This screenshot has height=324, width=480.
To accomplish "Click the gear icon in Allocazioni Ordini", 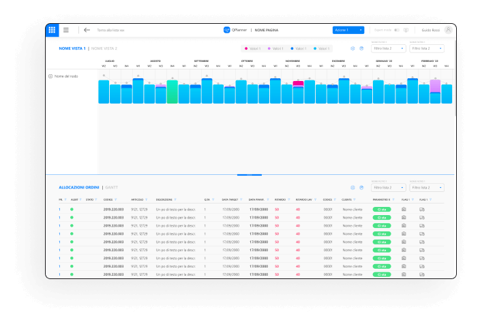I will (352, 187).
